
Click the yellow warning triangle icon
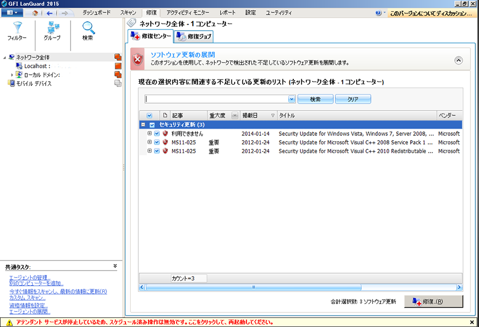9,322
